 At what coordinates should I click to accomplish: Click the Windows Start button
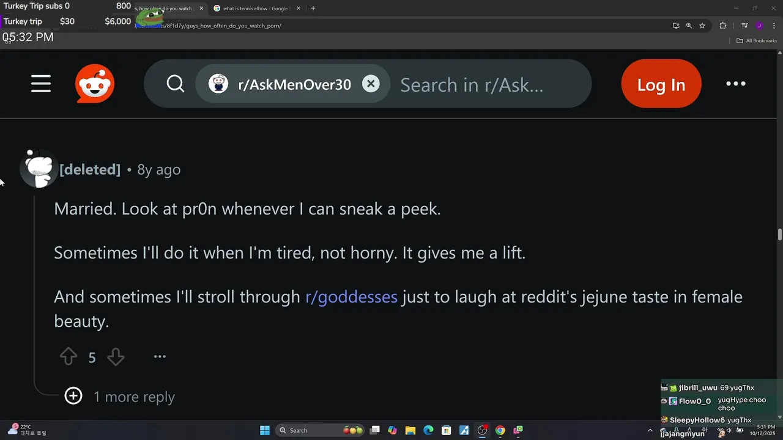265,430
